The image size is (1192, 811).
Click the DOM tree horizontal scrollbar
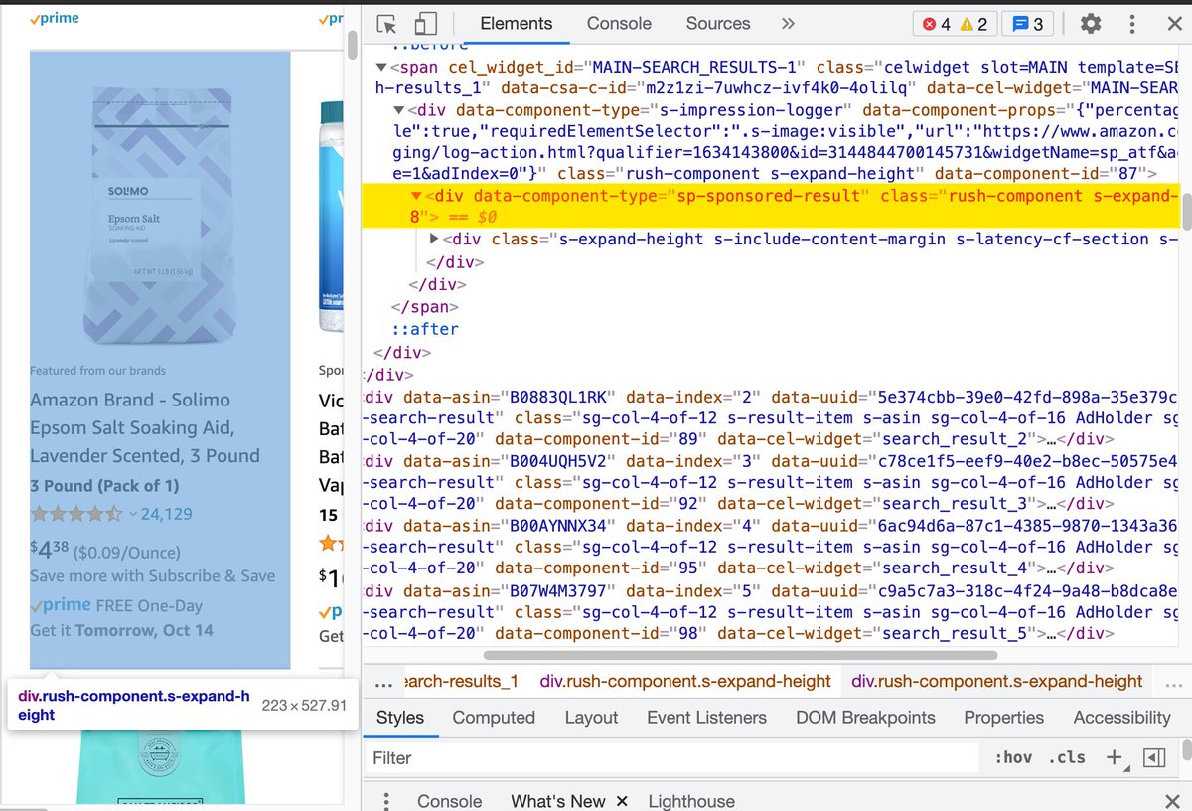coord(740,655)
